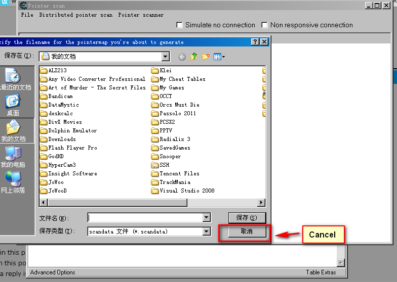Click the Create New Folder icon
The height and width of the screenshot is (282, 397).
click(206, 57)
